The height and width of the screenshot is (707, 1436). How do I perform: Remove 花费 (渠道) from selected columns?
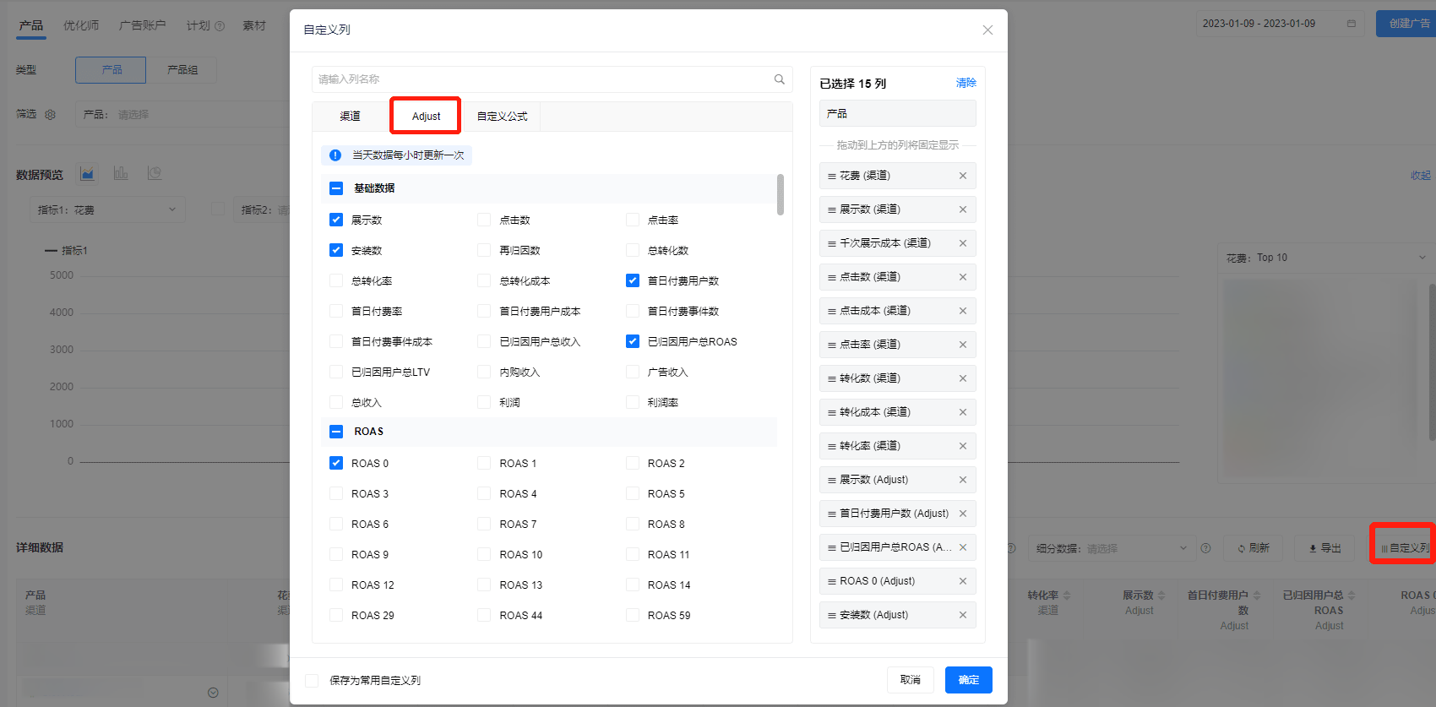pyautogui.click(x=962, y=176)
